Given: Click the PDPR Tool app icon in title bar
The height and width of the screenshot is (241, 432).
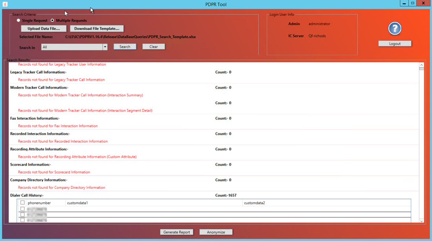Looking at the screenshot, I should 5,4.
